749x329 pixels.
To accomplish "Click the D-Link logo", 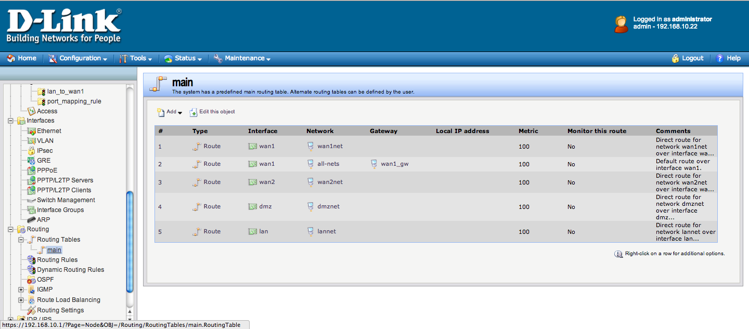I will (x=64, y=26).
